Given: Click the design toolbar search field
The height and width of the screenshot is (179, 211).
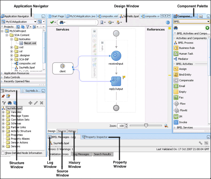Looking at the screenshot, I should tap(81, 23).
